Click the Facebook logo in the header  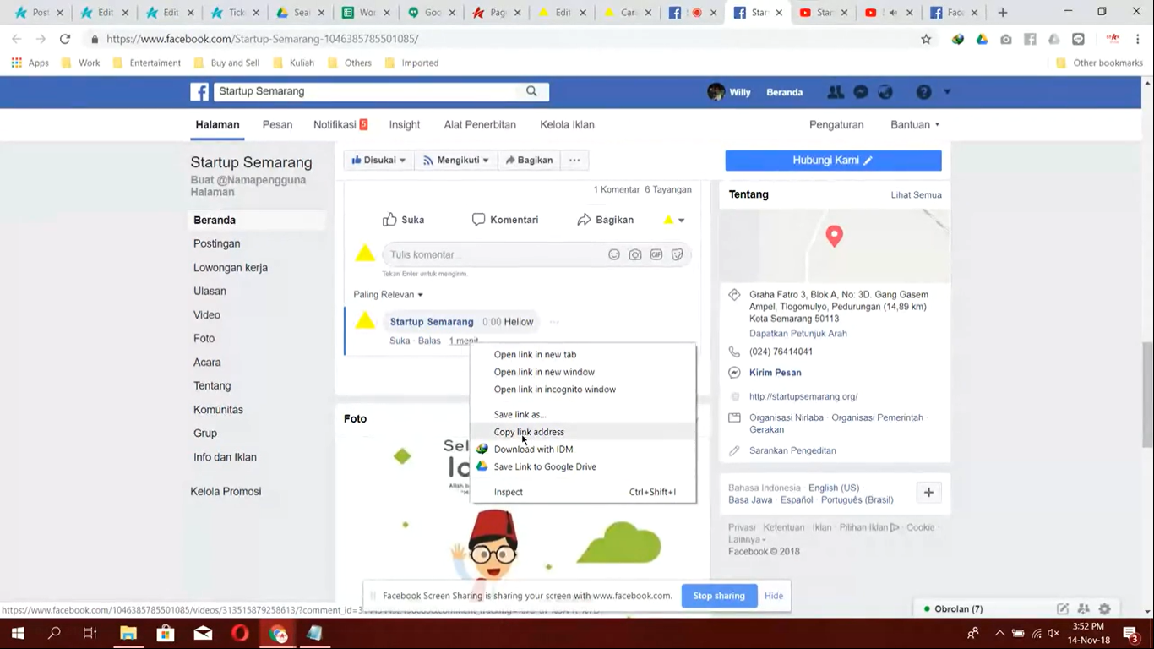(199, 91)
